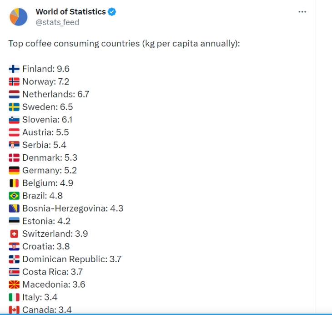Click the blue verified badge
Screen dimensions: 332x315
pyautogui.click(x=112, y=12)
